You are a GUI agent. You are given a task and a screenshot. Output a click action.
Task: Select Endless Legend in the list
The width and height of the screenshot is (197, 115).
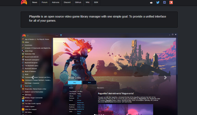point(30,107)
